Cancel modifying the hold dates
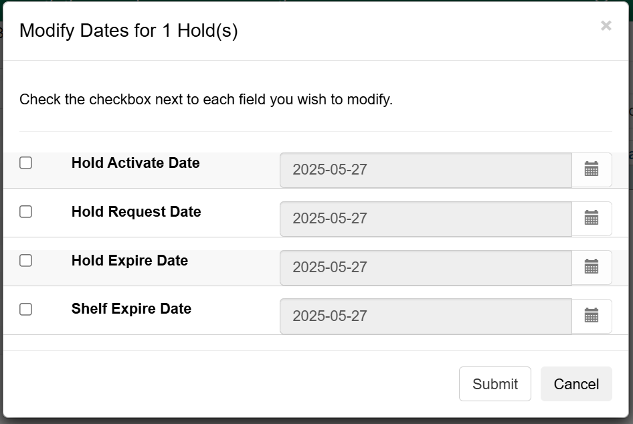Screen dimensions: 633x424 (576, 384)
